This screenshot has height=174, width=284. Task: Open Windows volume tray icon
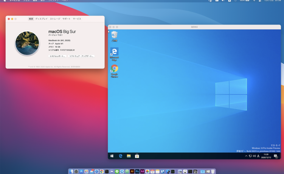(x=254, y=156)
